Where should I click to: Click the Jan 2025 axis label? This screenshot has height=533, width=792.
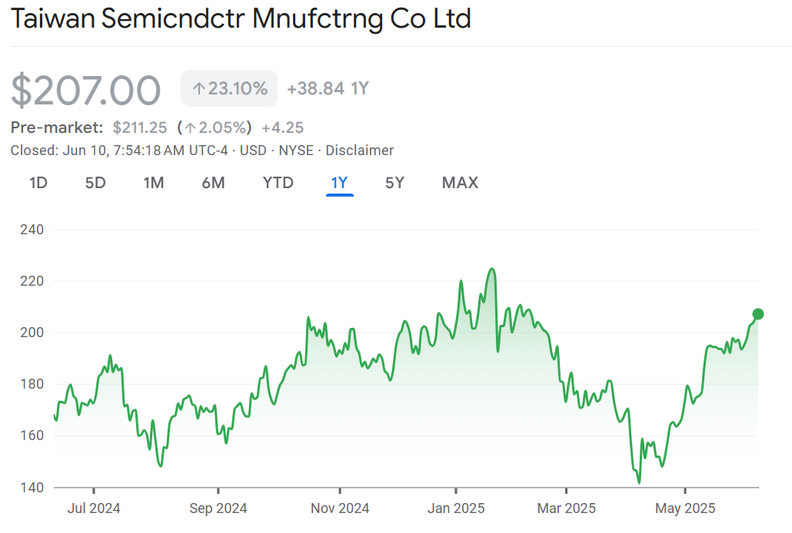click(x=456, y=508)
